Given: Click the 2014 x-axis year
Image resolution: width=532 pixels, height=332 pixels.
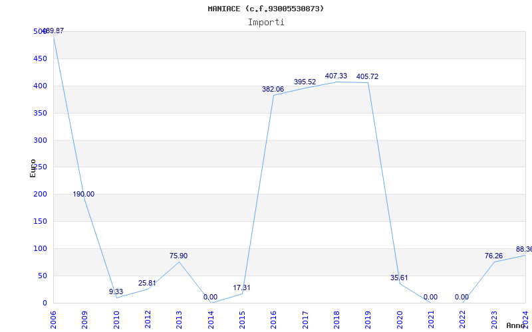Looking at the screenshot, I should [x=211, y=320].
